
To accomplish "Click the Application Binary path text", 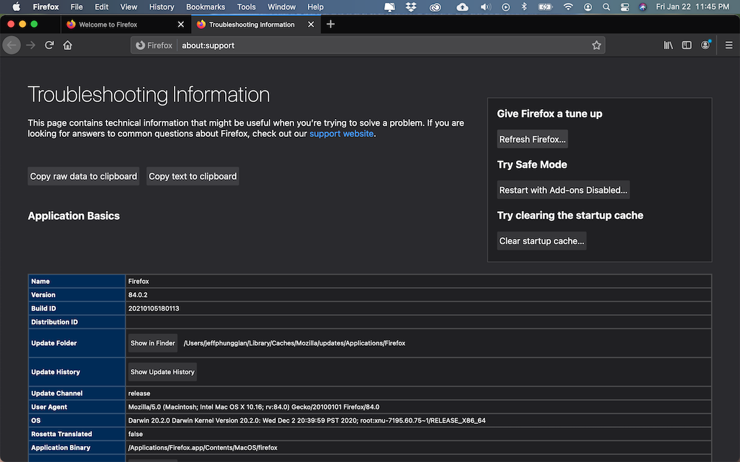I will click(x=203, y=447).
